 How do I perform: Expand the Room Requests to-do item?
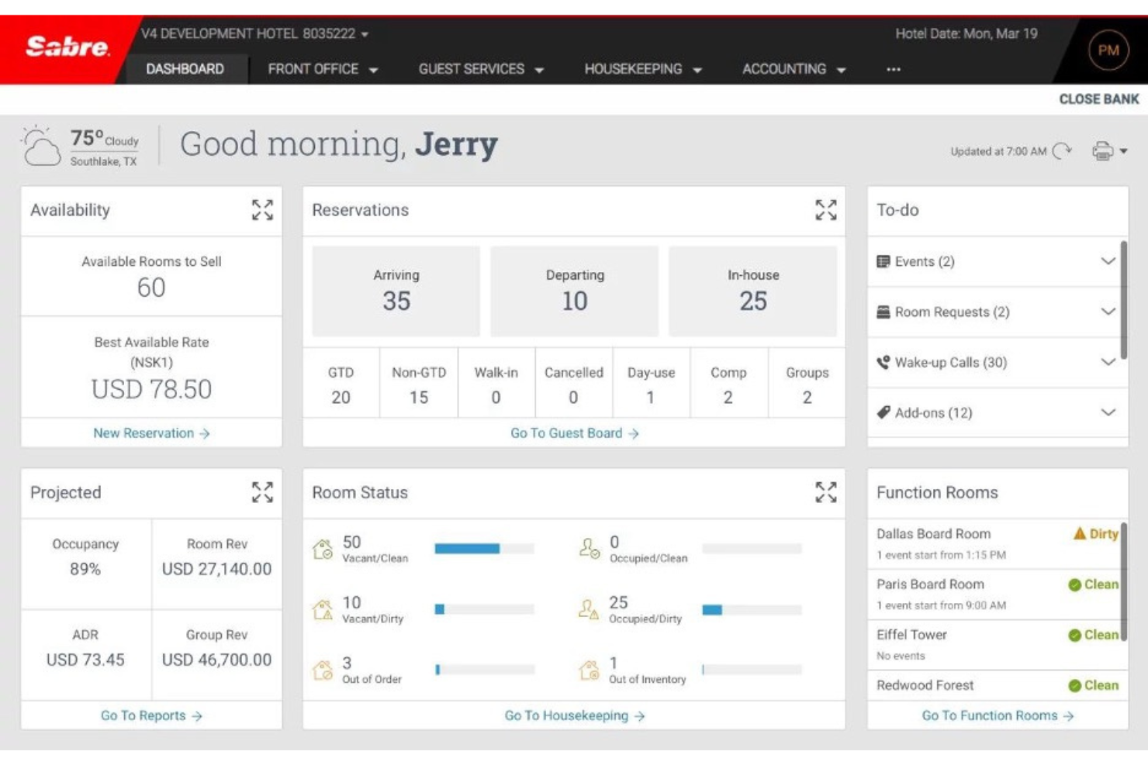click(x=1108, y=312)
